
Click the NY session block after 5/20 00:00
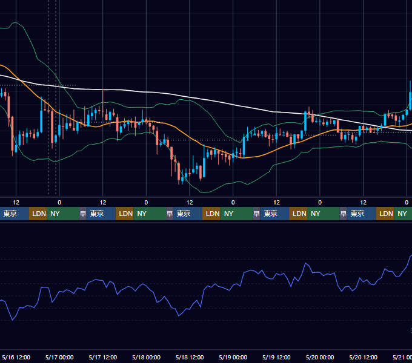323,214
